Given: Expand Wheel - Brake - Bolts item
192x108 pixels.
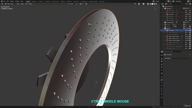Looking at the screenshot, I should coord(165,36).
